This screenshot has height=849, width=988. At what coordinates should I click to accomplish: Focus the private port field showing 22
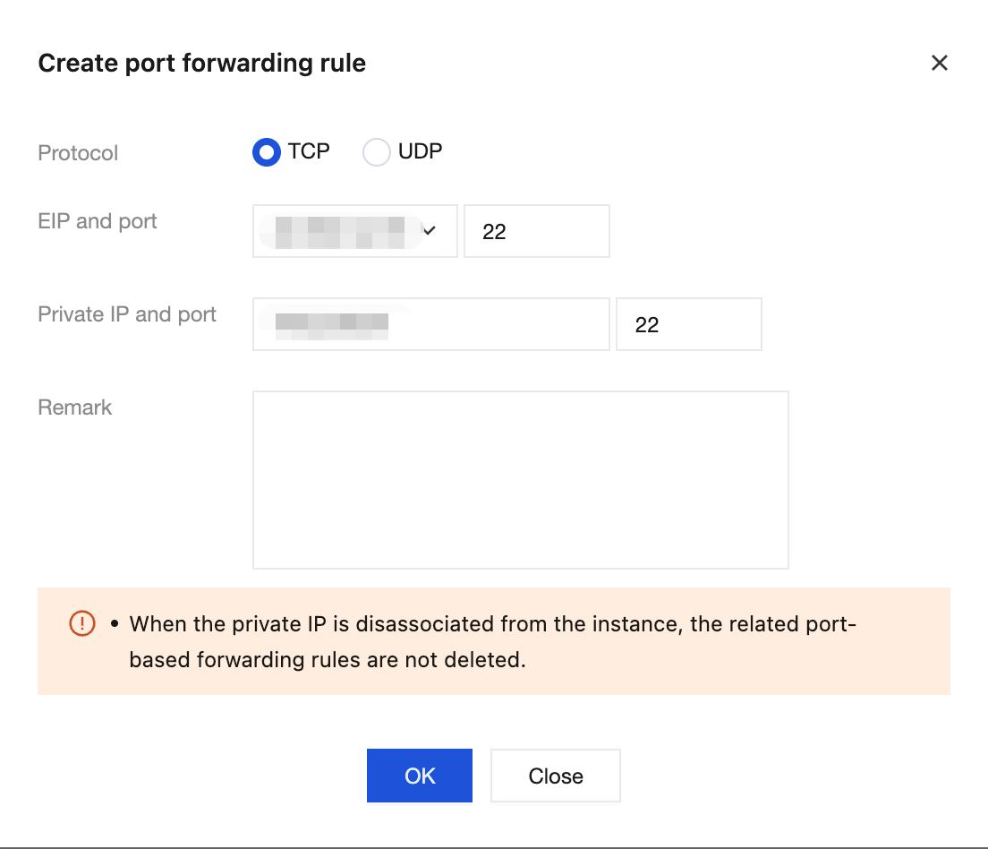(x=688, y=324)
